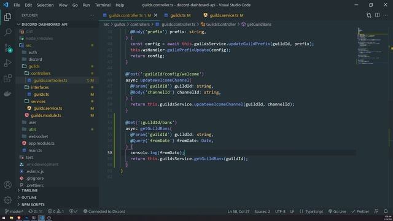Click UTF-8 encoding status item
This screenshot has width=393, height=221.
click(x=280, y=211)
